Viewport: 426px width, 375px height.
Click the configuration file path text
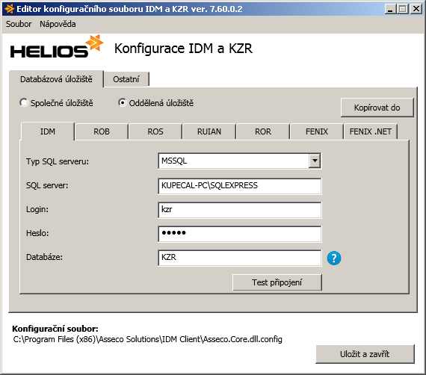[x=147, y=339]
